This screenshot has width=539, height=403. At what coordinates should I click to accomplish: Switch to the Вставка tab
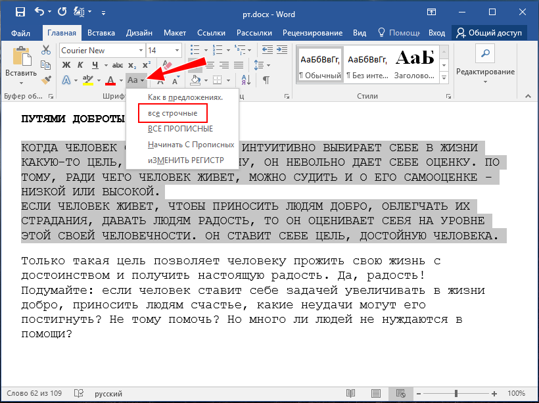(101, 33)
